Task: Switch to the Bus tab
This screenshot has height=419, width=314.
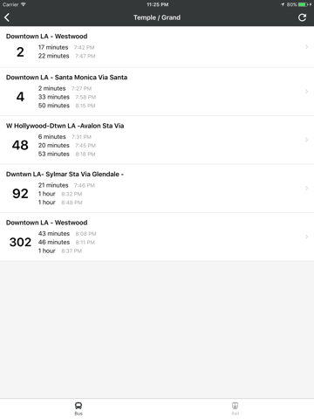Action: (78, 409)
